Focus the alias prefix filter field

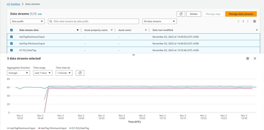(x=93, y=21)
